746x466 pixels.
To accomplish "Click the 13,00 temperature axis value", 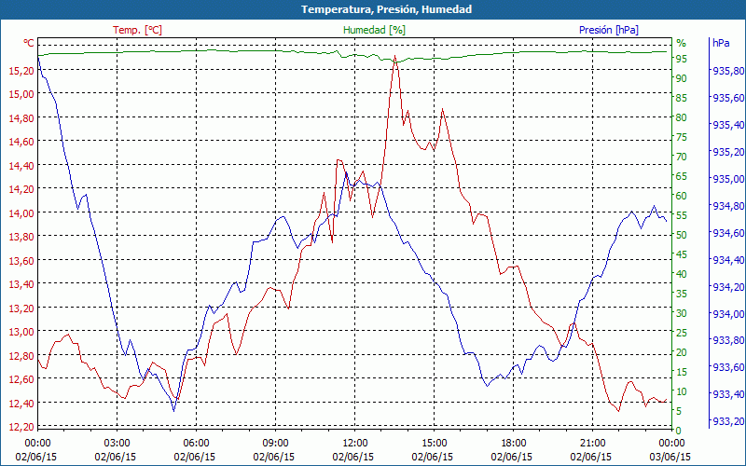I will (21, 332).
